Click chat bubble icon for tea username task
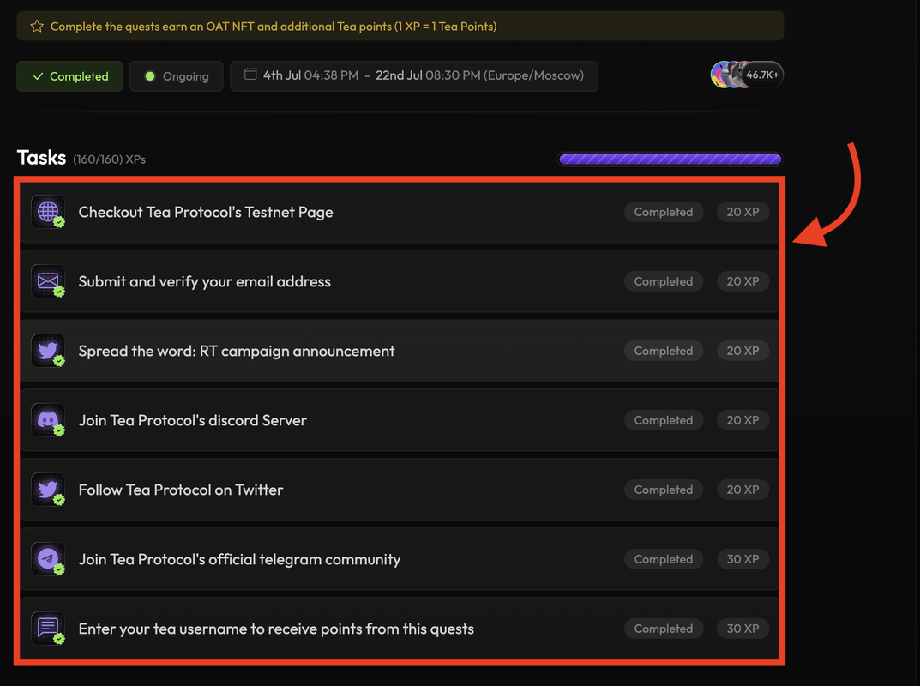Screen dimensions: 920x686 click(48, 629)
